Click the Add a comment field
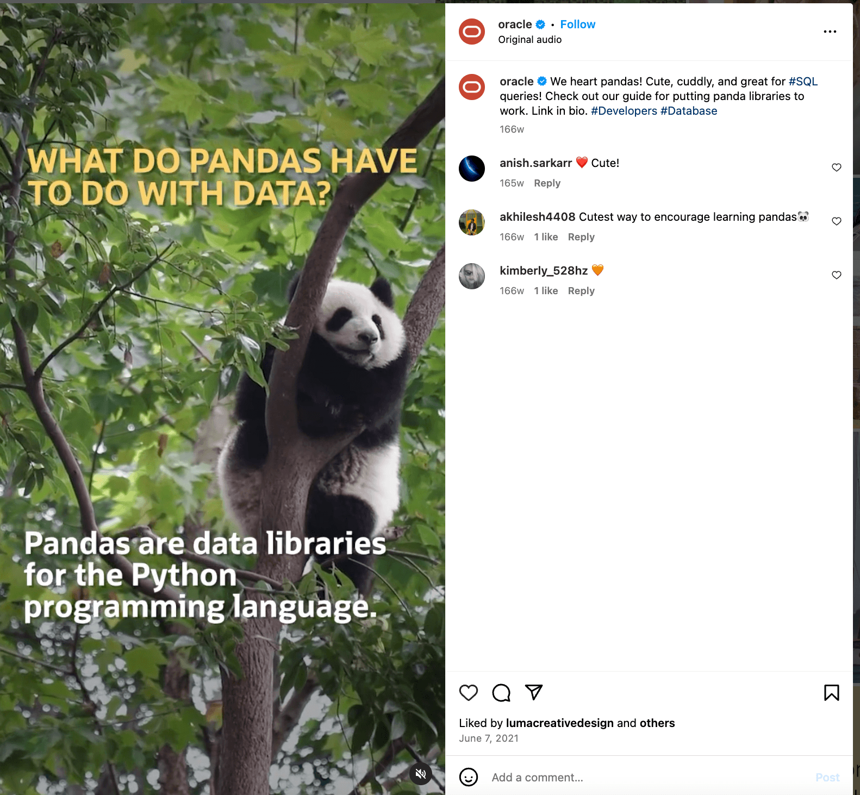This screenshot has width=860, height=795. click(647, 778)
